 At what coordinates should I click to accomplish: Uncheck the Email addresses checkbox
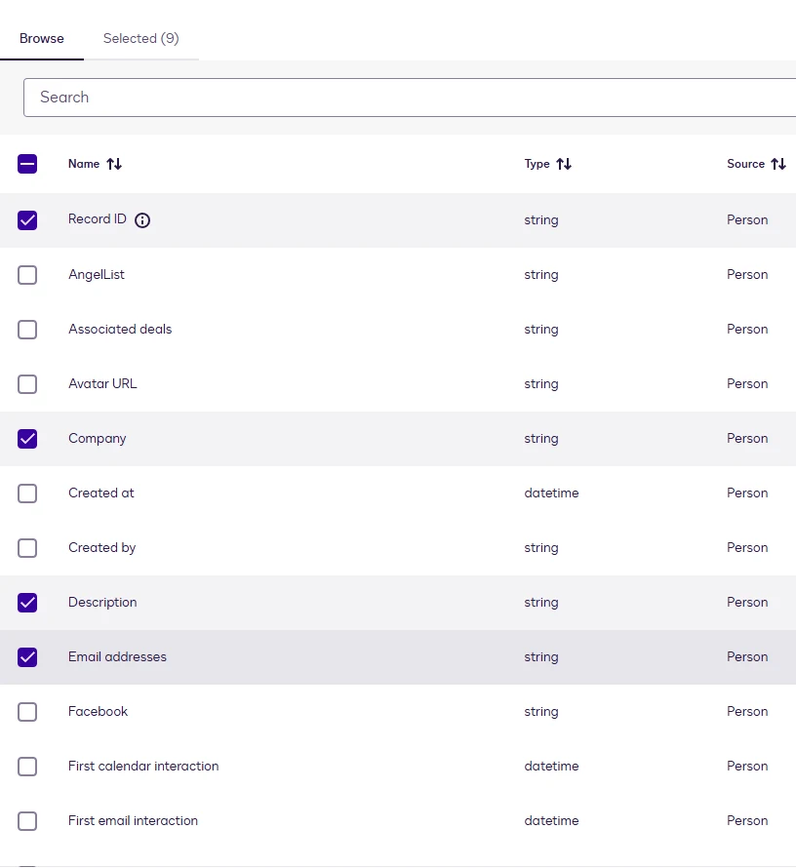coord(27,657)
